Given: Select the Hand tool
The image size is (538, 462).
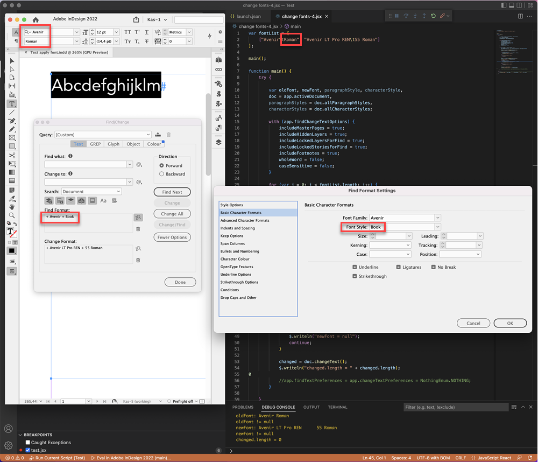Looking at the screenshot, I should click(x=12, y=207).
